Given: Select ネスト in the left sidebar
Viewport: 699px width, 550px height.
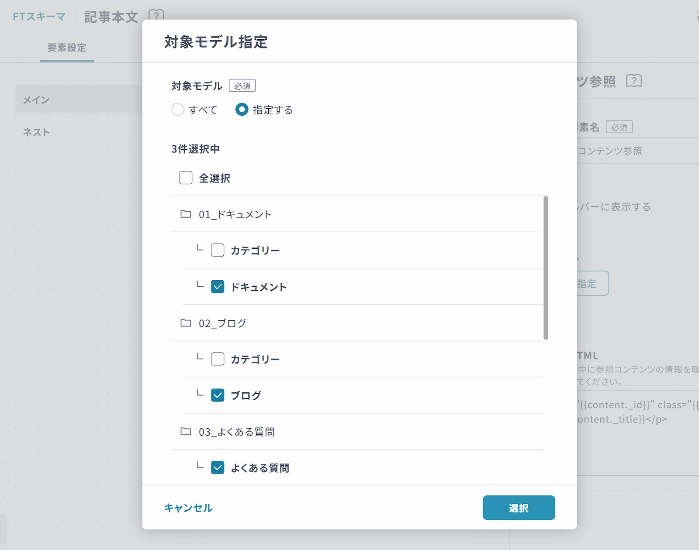Looking at the screenshot, I should click(36, 132).
